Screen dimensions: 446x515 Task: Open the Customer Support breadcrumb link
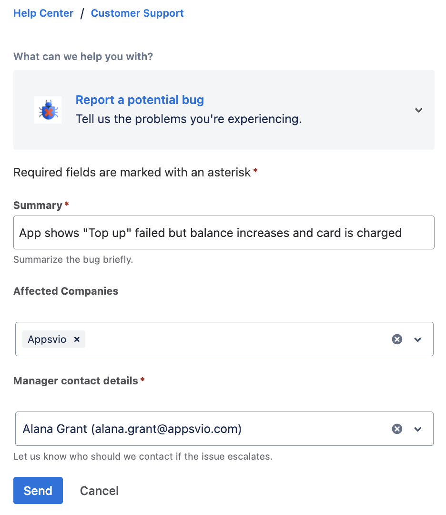click(x=137, y=13)
